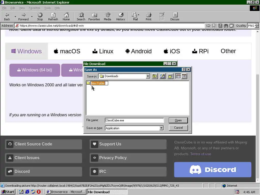260x195 pixels.
Task: Click the Discuss toolbar icon
Action: tap(175, 17)
